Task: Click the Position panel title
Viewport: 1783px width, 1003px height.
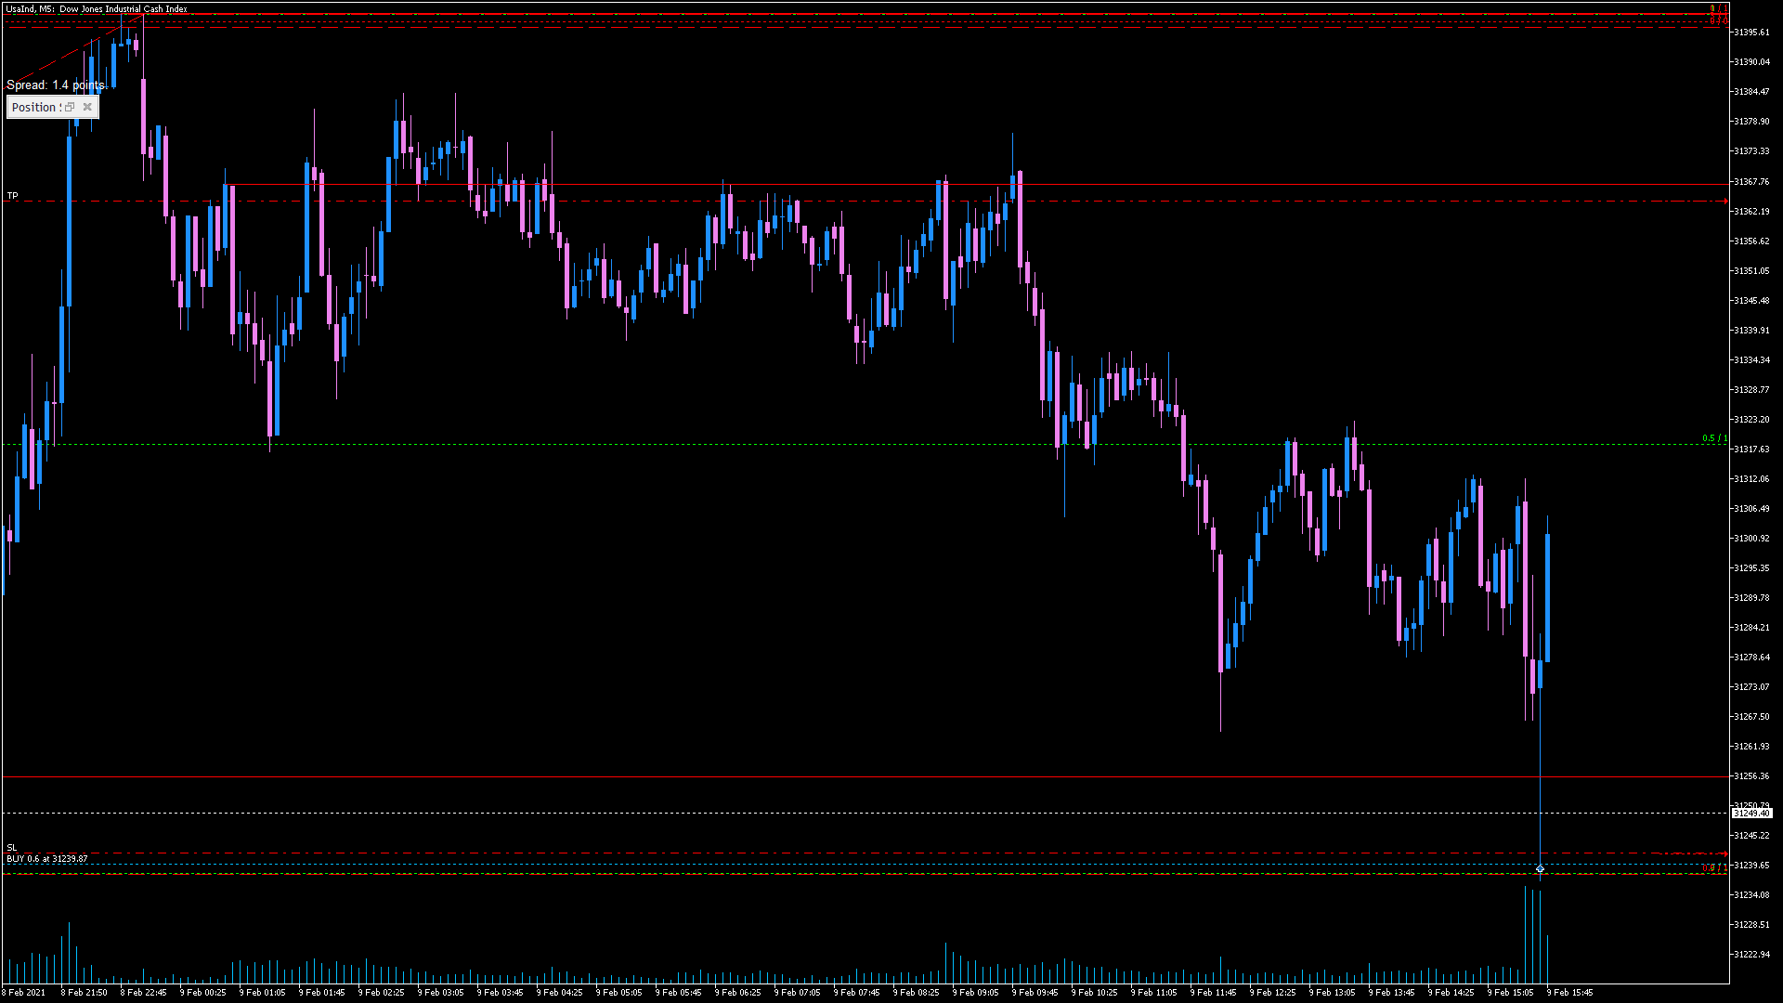Action: click(x=35, y=108)
